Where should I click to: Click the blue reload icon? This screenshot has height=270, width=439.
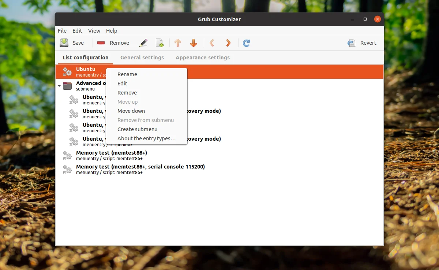[247, 43]
